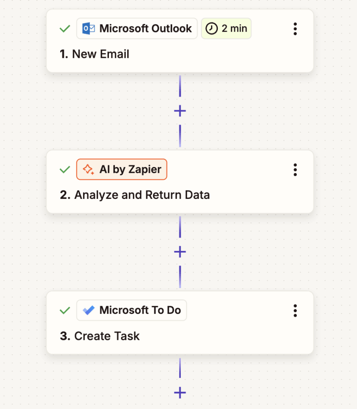The height and width of the screenshot is (409, 357).
Task: Click the Microsoft To Do checkmark icon
Action: (89, 310)
